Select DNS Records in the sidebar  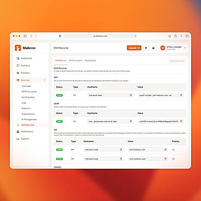coord(28,125)
